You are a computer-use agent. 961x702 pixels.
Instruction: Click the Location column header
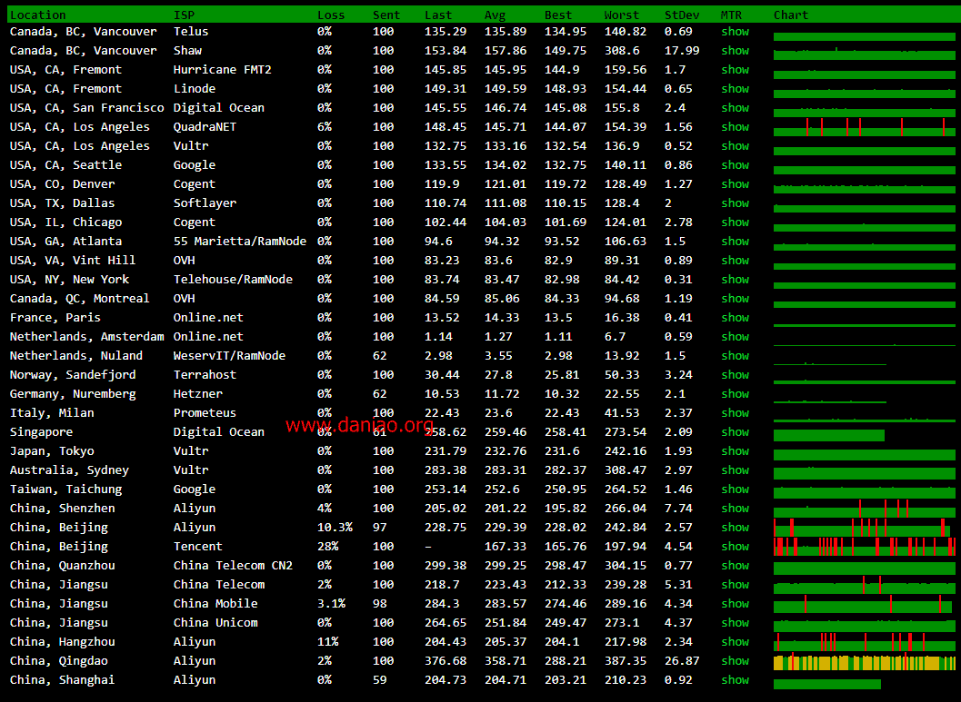click(x=38, y=15)
